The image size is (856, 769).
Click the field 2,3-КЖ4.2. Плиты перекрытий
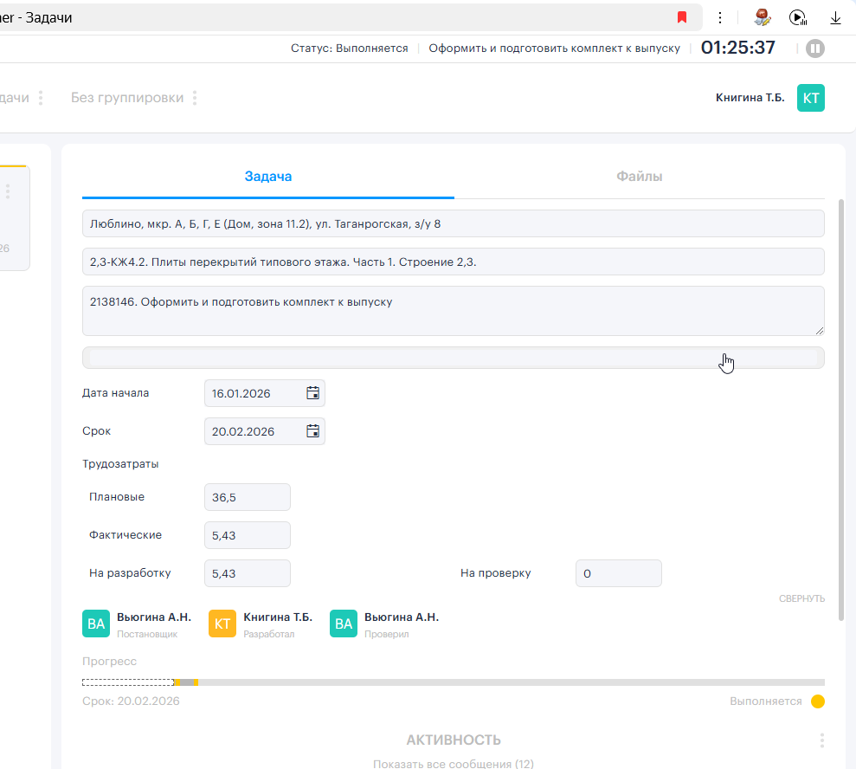[454, 262]
